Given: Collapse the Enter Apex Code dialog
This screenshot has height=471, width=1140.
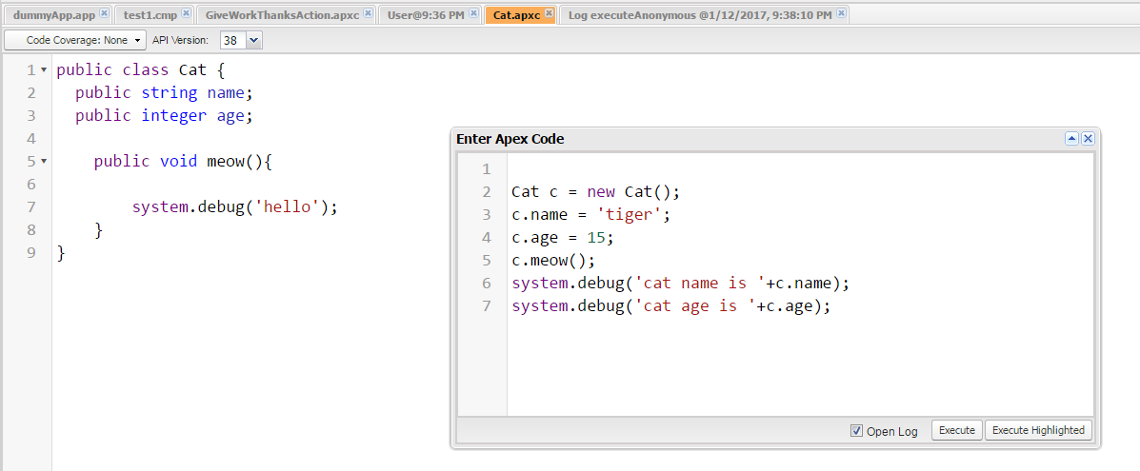Looking at the screenshot, I should (1071, 139).
